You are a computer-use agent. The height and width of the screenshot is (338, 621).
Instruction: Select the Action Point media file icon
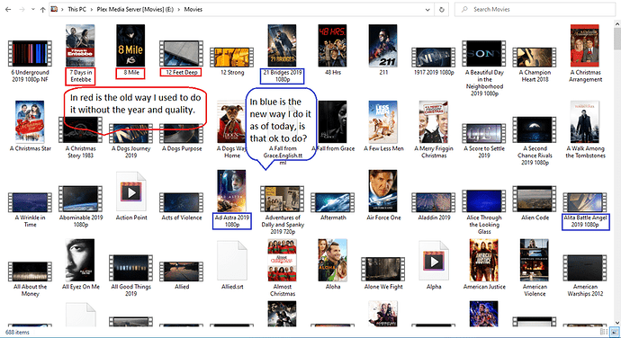click(x=131, y=192)
